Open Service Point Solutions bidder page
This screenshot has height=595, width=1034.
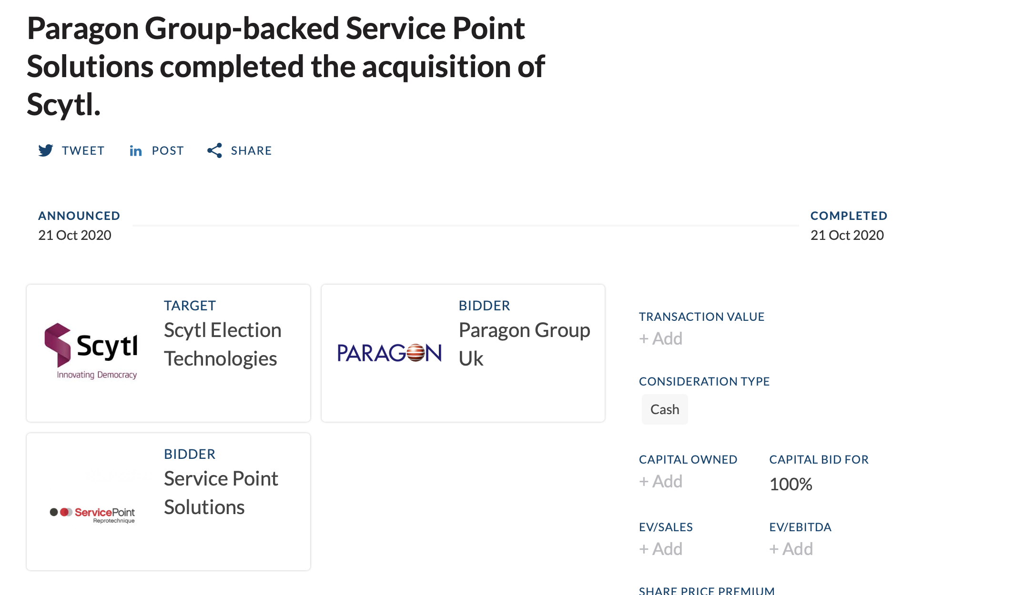[x=221, y=493]
